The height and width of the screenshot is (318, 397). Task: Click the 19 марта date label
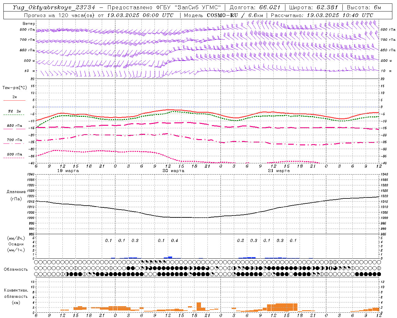click(68, 171)
